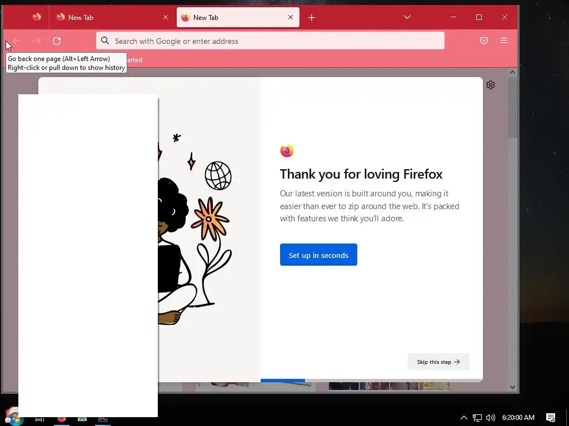Click the Go back arrow button
The height and width of the screenshot is (426, 569).
pyautogui.click(x=17, y=41)
